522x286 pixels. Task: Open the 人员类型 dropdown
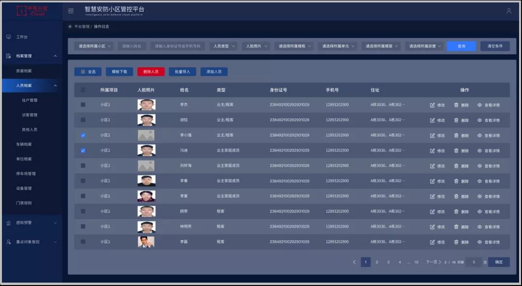pos(224,46)
